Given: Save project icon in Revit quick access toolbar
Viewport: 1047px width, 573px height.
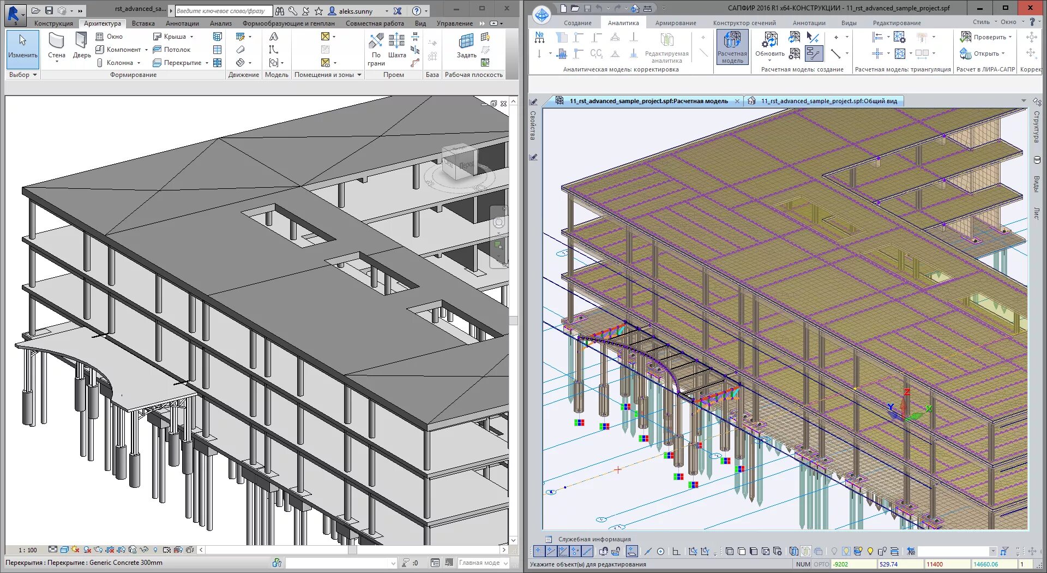Looking at the screenshot, I should (49, 10).
